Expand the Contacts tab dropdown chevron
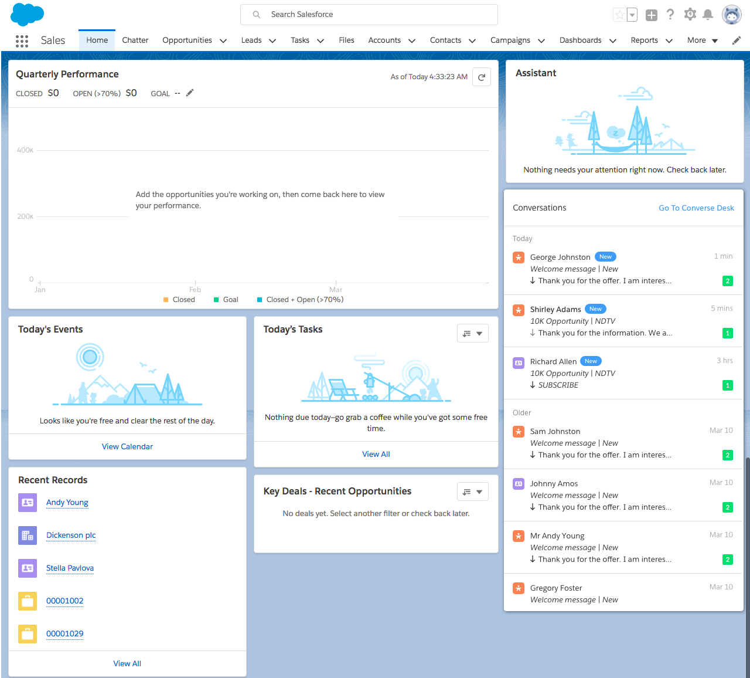 click(472, 41)
